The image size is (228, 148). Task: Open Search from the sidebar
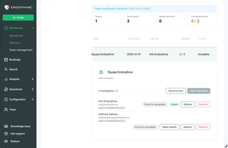pos(13,69)
